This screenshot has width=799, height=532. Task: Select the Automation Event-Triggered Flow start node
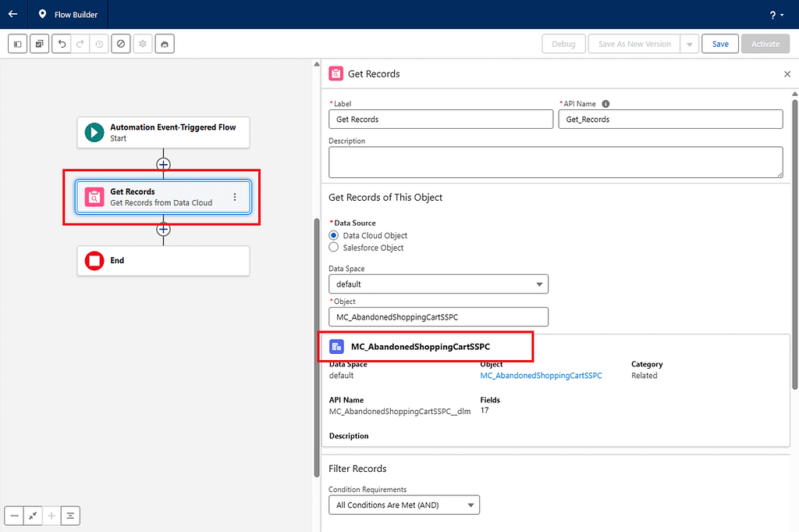163,133
